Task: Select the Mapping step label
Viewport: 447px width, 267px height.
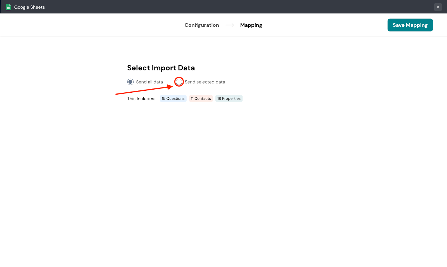Action: 251,25
